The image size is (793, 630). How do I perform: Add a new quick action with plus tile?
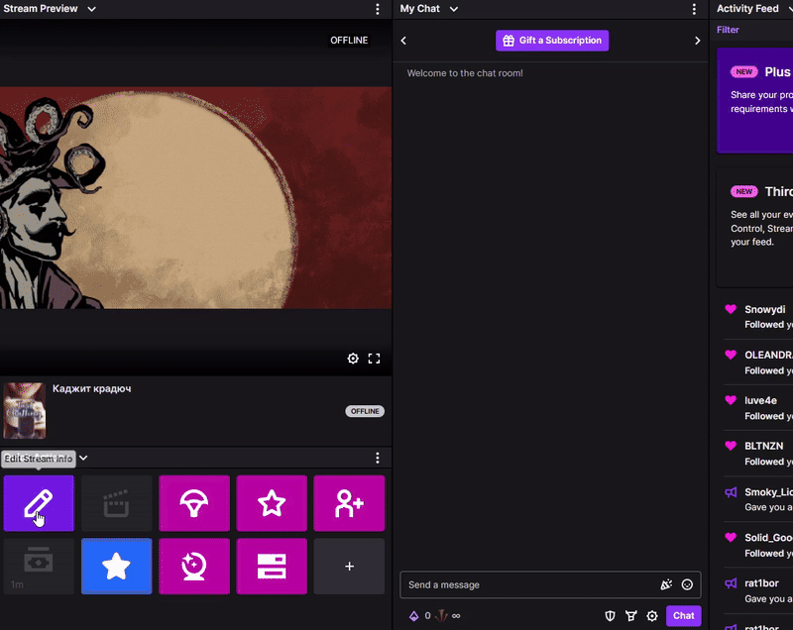click(349, 566)
